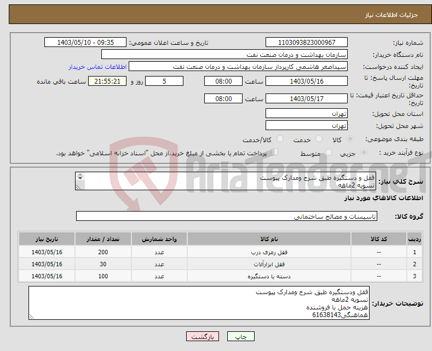Viewport: 432px width, 351px height.
Task: Click the quantity cell 30
Action: pos(103,264)
